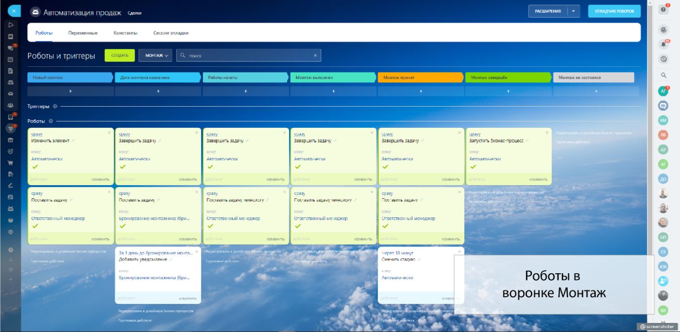
Task: Click Групповые действия under Новый монтаж column
Action: [47, 261]
